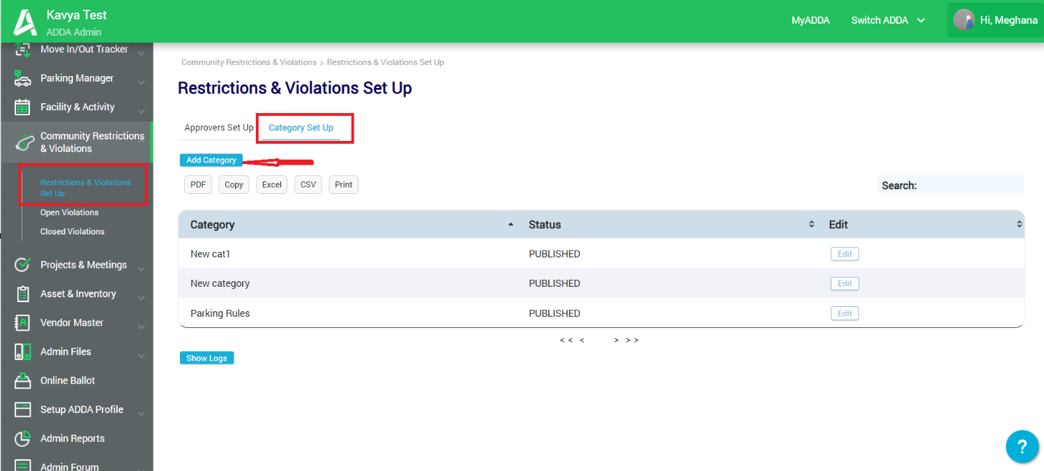Open Online Ballot menu
Viewport: 1044px width, 471px height.
[x=68, y=380]
